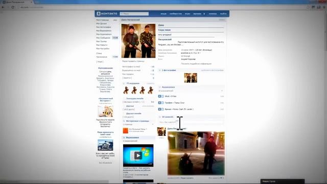Open 'Мои Настройки' in sidebar
The height and width of the screenshot is (184, 327).
point(103,49)
